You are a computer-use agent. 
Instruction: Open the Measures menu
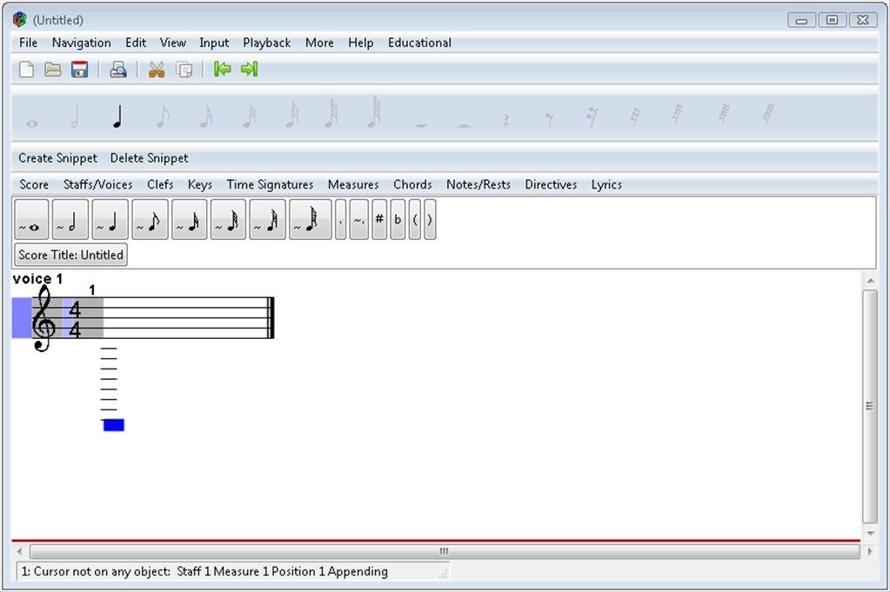pyautogui.click(x=353, y=185)
